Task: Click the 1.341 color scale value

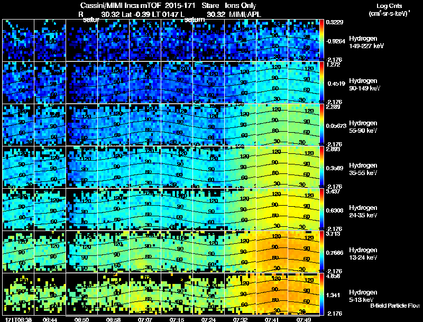Action: (x=333, y=296)
